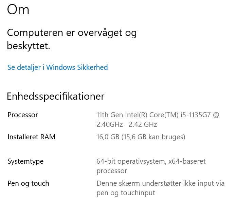236x204 pixels.
Task: Click the x64-baseret text
Action: tap(187, 161)
